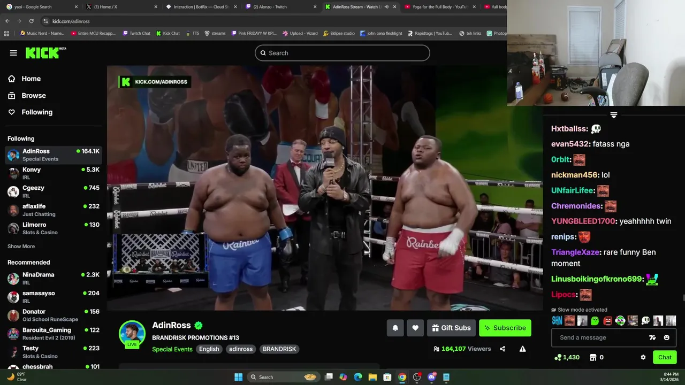Click the Kick search field
This screenshot has width=685, height=385.
(342, 53)
